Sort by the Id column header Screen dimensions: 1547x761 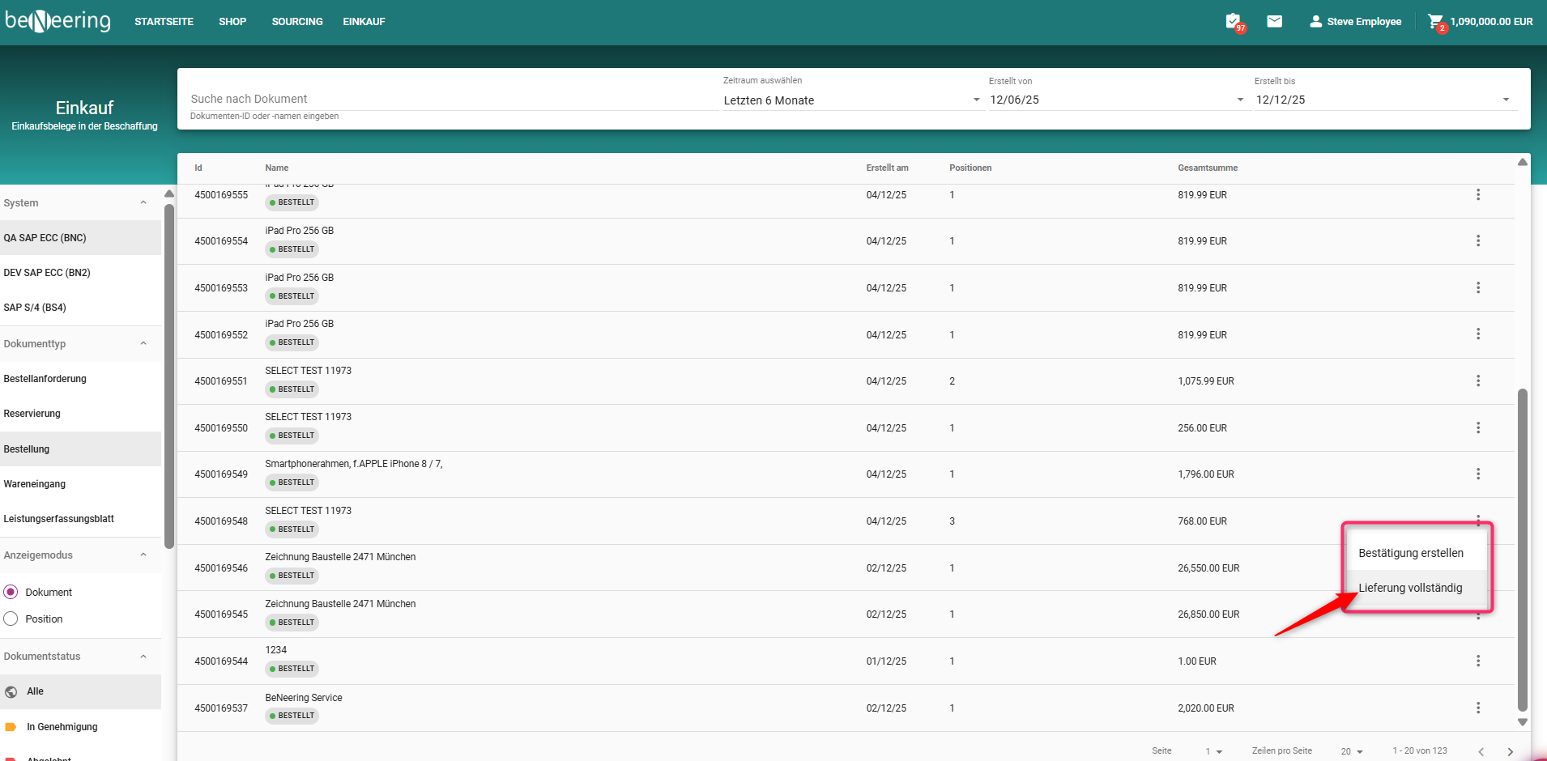tap(198, 168)
